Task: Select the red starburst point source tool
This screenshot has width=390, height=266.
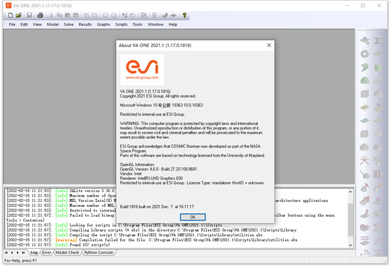Action: (x=365, y=160)
